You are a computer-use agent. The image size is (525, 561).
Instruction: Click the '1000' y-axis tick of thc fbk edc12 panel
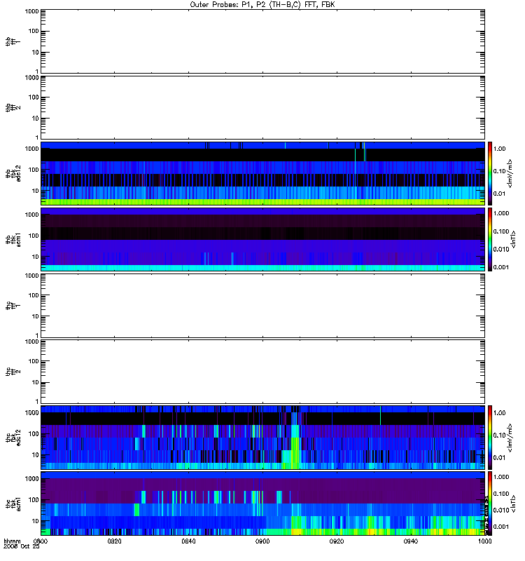point(31,413)
